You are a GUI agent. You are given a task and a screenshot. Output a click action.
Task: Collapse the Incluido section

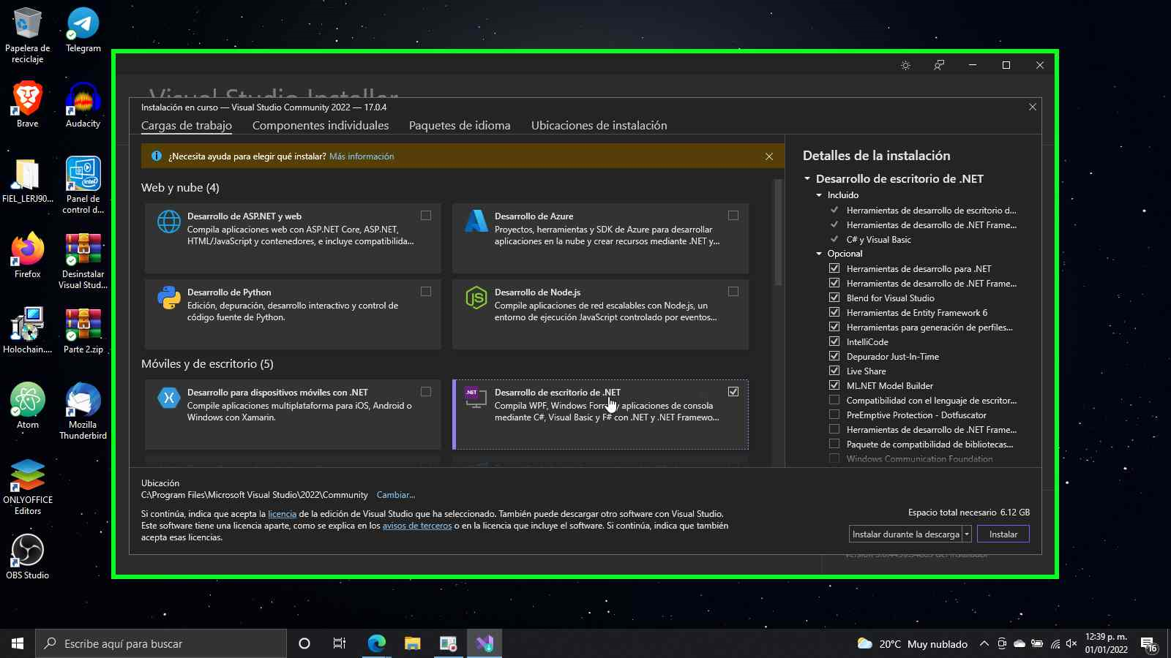(x=819, y=195)
